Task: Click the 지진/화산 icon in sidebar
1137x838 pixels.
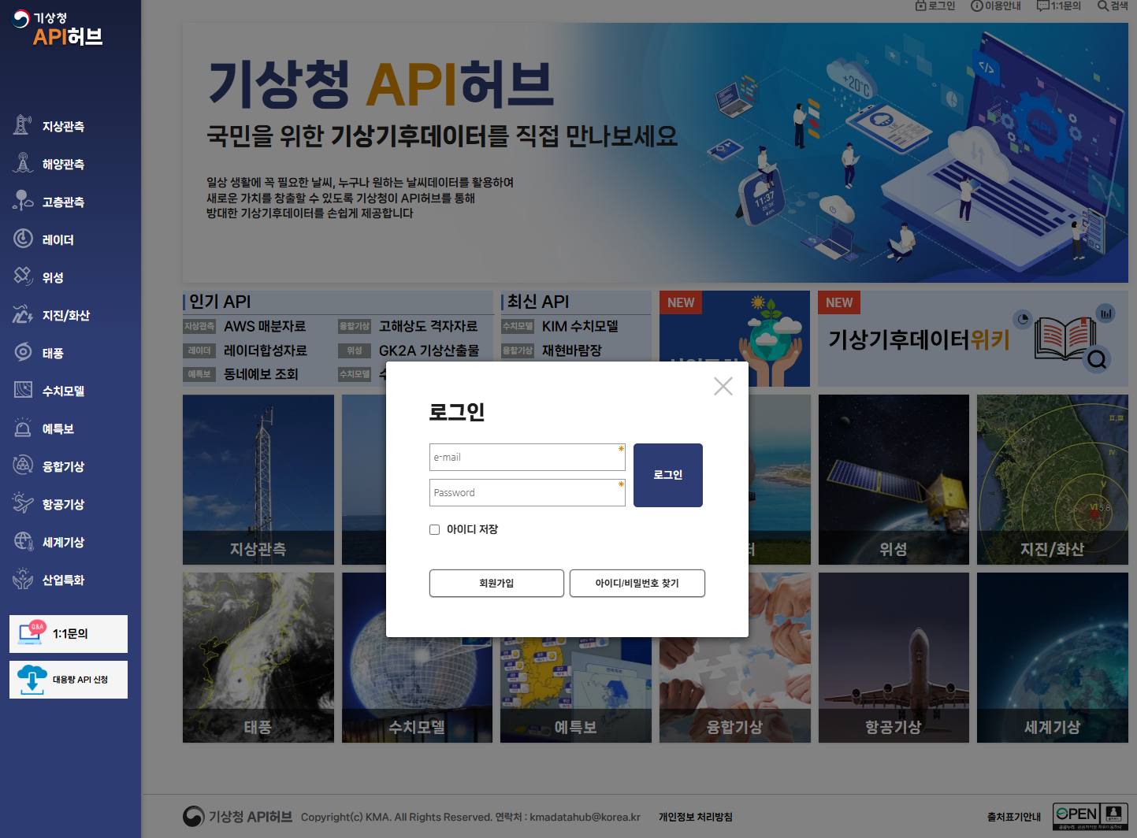Action: point(23,314)
